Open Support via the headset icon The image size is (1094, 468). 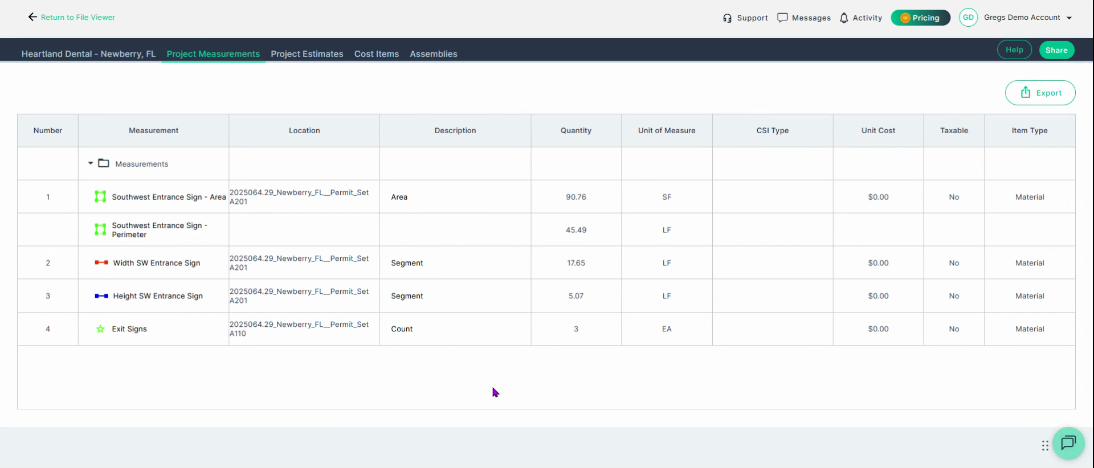pos(727,18)
